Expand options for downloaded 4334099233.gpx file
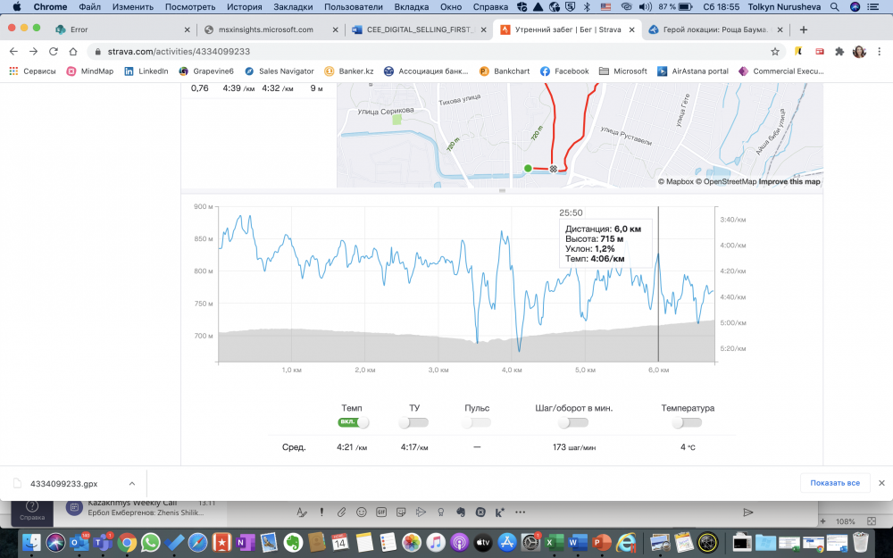 click(x=132, y=483)
